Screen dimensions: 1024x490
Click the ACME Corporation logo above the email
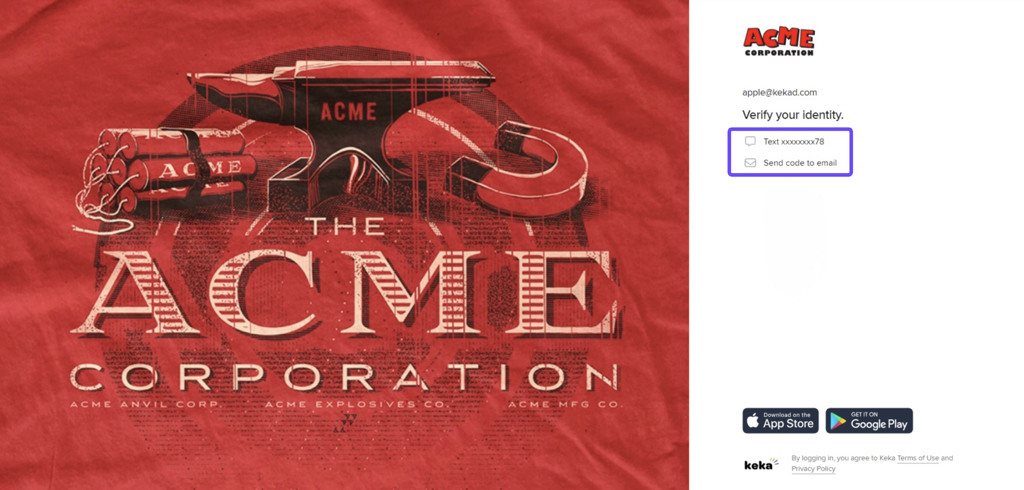pyautogui.click(x=779, y=41)
